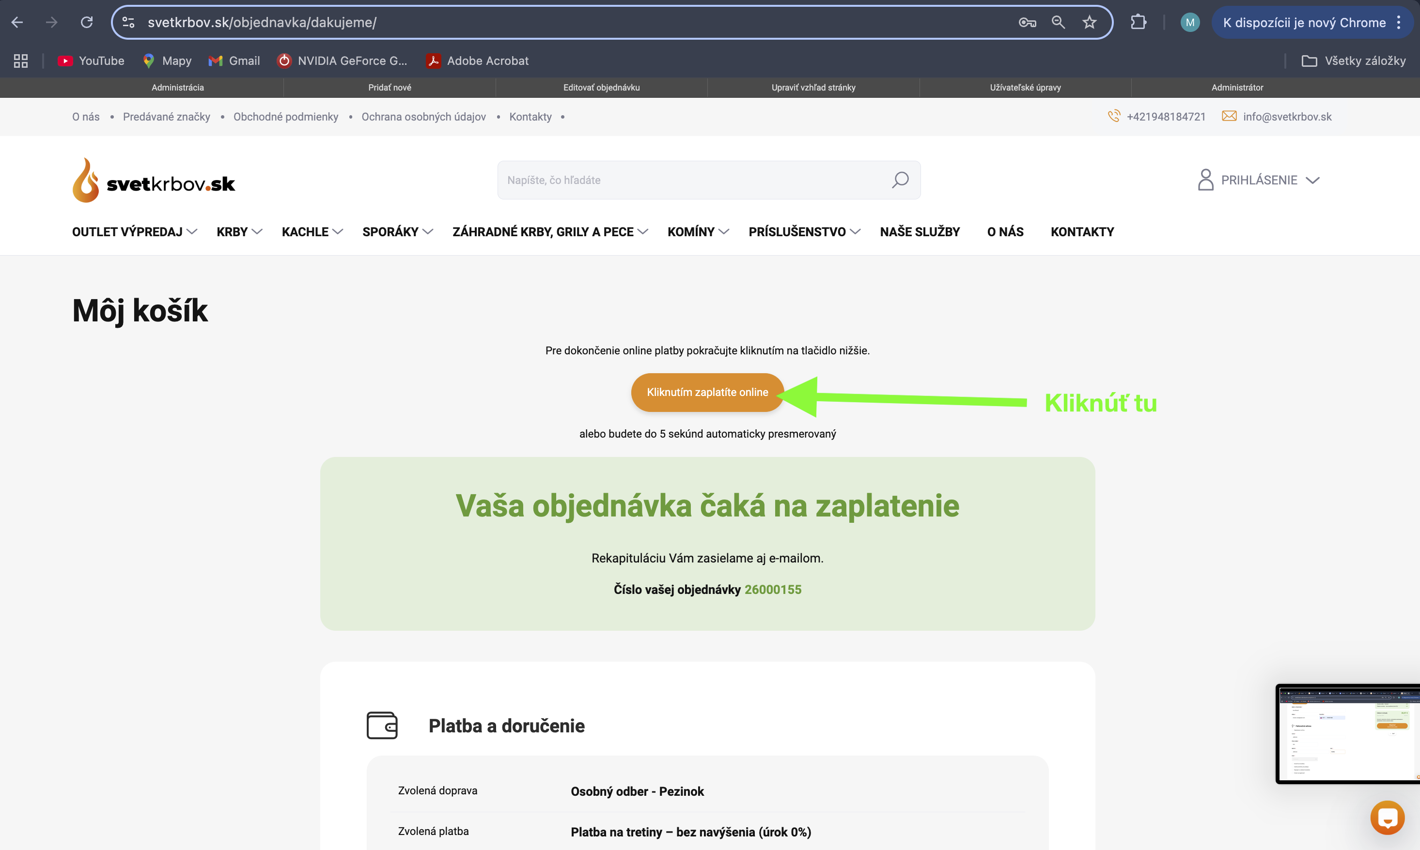The width and height of the screenshot is (1420, 850).
Task: Open YouTube bookmark
Action: 91,61
